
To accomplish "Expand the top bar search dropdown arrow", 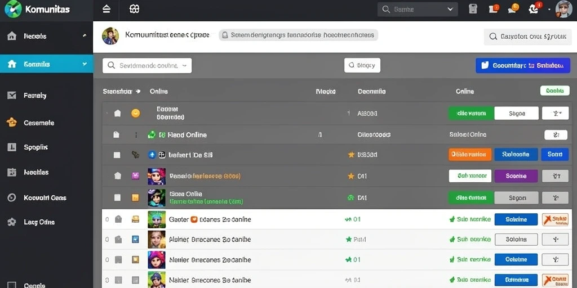I will [x=450, y=9].
